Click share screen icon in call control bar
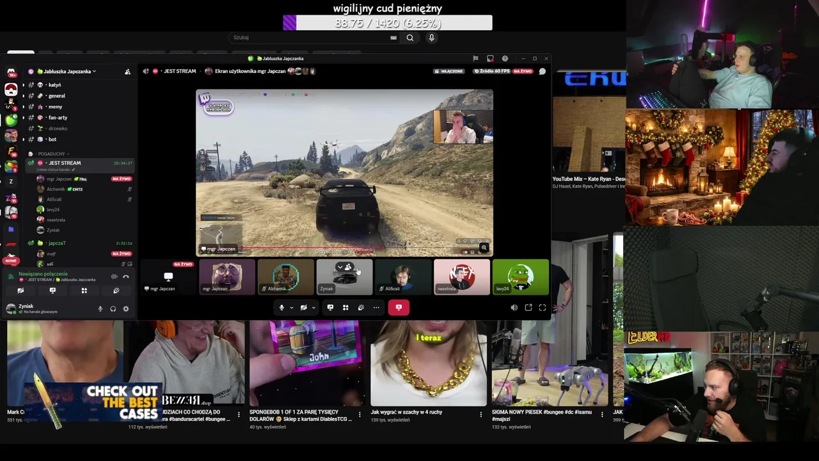Image resolution: width=819 pixels, height=461 pixels. point(330,307)
